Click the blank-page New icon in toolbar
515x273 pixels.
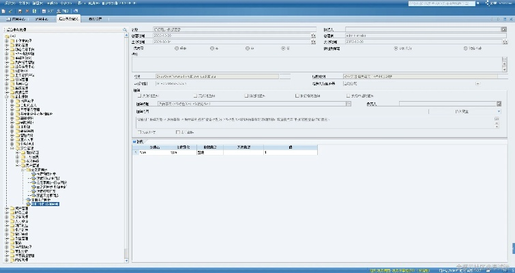pos(4,12)
